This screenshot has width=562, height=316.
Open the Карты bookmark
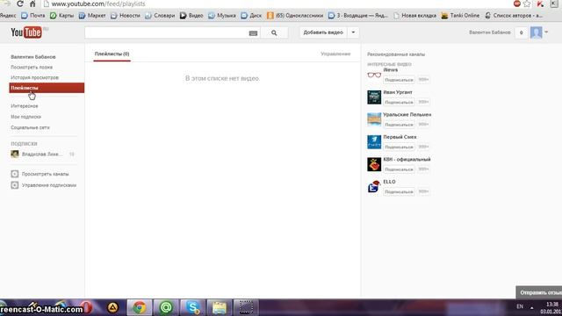coord(62,16)
